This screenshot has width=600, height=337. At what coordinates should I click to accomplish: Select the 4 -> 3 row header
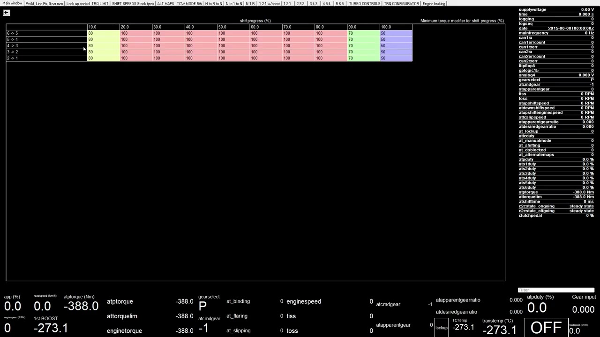[x=46, y=45]
